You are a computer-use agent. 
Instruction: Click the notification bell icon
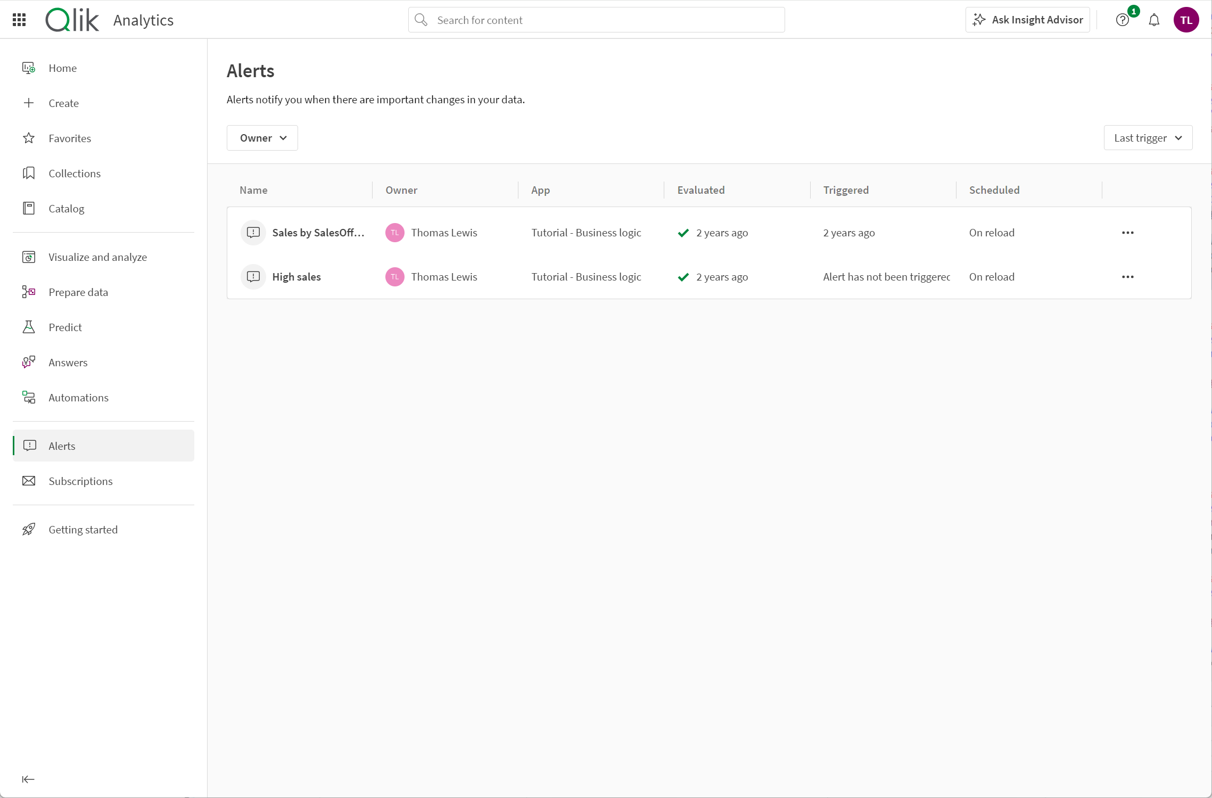1154,20
